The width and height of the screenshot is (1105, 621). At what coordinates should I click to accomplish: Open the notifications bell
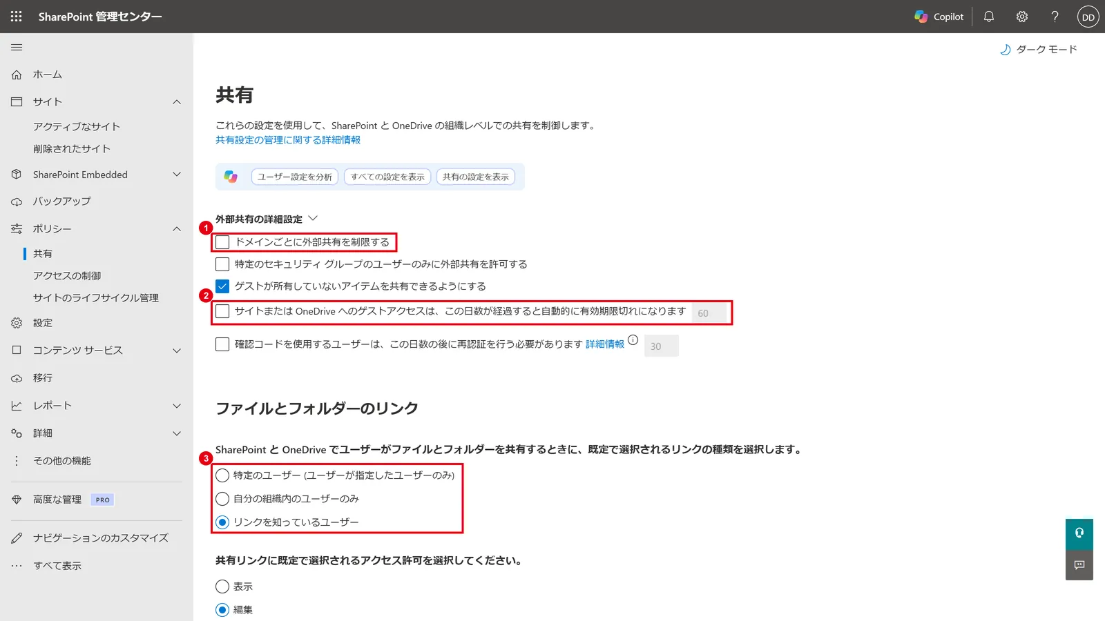click(x=989, y=17)
